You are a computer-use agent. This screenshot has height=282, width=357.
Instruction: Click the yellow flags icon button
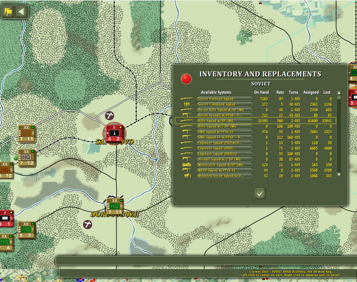pyautogui.click(x=8, y=12)
